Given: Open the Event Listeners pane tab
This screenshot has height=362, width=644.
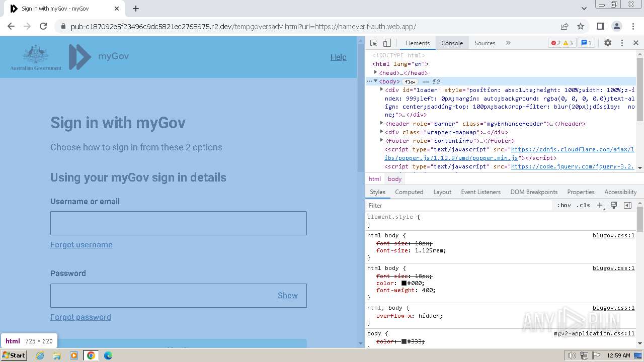Looking at the screenshot, I should click(x=480, y=192).
